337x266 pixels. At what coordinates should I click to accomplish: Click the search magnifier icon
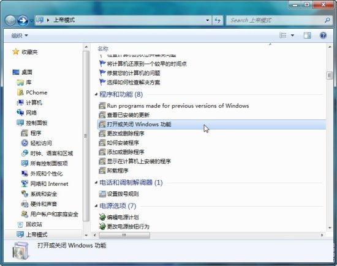point(327,20)
